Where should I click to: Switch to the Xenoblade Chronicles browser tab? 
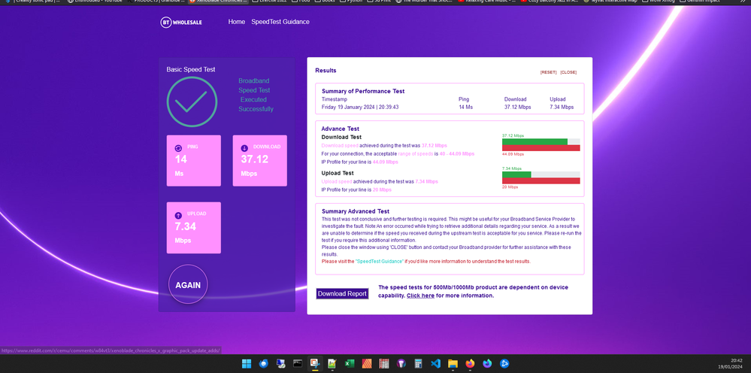point(218,2)
